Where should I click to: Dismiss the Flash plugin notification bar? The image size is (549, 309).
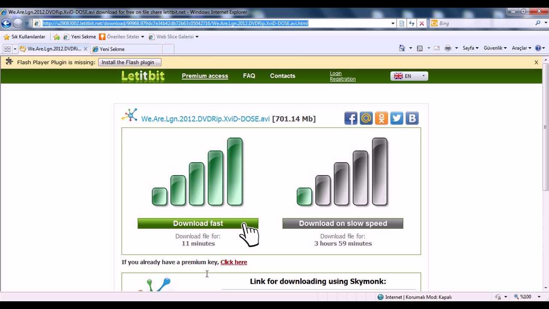(x=536, y=62)
